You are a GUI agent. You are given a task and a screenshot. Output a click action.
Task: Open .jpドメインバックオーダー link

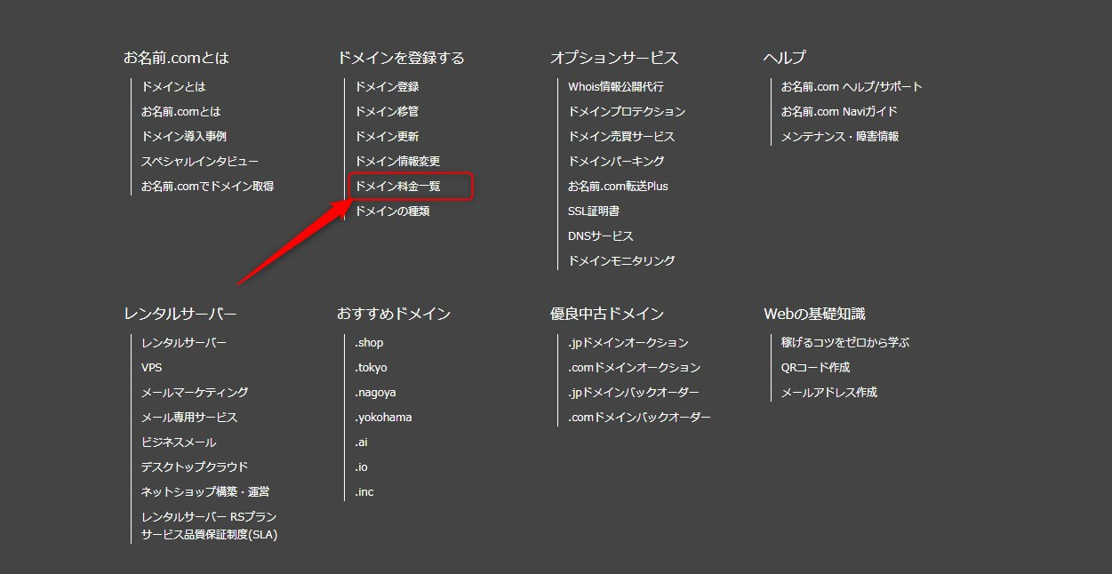click(x=634, y=393)
